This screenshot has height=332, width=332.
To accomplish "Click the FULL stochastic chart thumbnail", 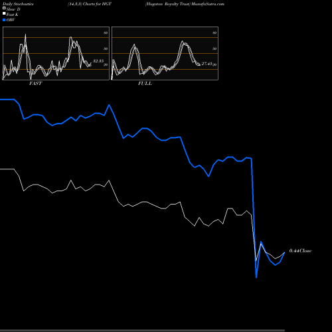I will pyautogui.click(x=165, y=53).
